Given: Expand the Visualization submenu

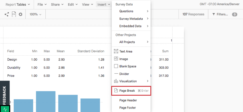Looking at the screenshot, I should click(x=131, y=81).
